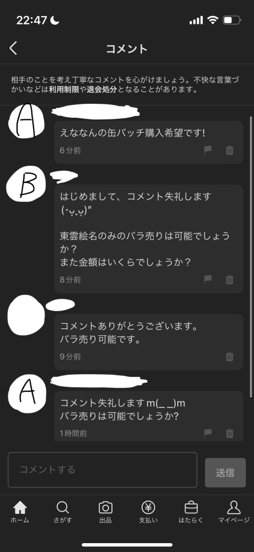Focus the コメントする text field
Viewport: 254px width, 552px height.
pos(102,470)
